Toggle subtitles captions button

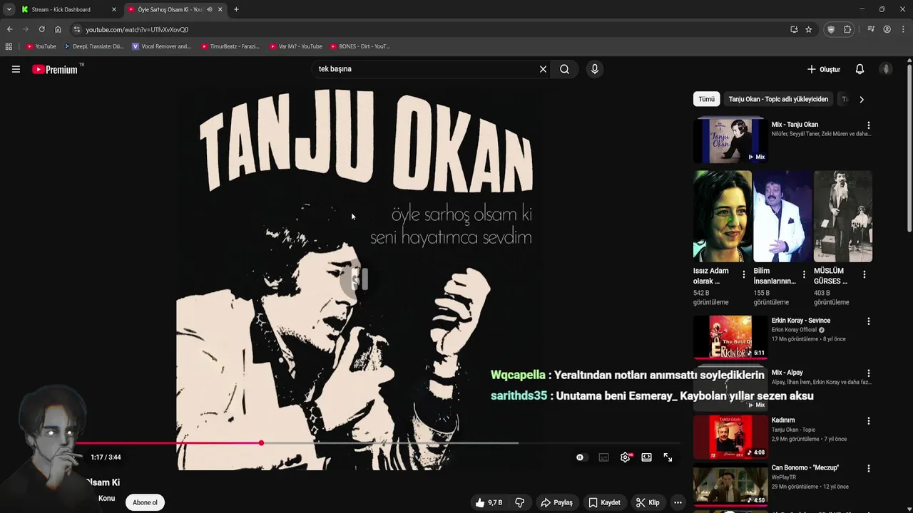603,457
